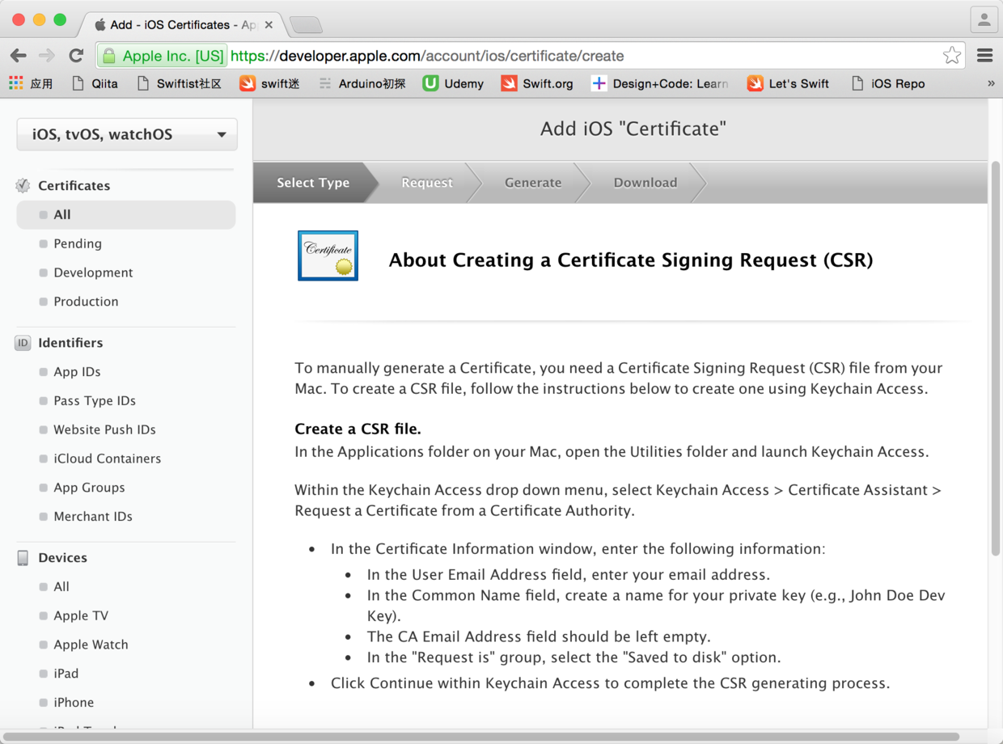Click the Download step
Viewport: 1003px width, 744px height.
pyautogui.click(x=645, y=183)
